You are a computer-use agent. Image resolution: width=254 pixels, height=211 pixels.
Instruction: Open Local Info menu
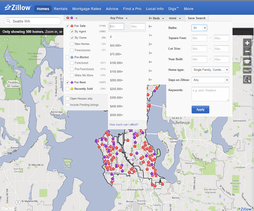pyautogui.click(x=155, y=9)
